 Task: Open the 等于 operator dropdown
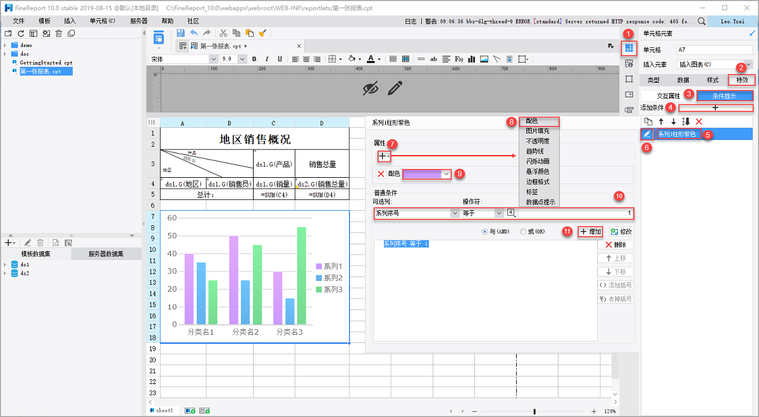(499, 213)
